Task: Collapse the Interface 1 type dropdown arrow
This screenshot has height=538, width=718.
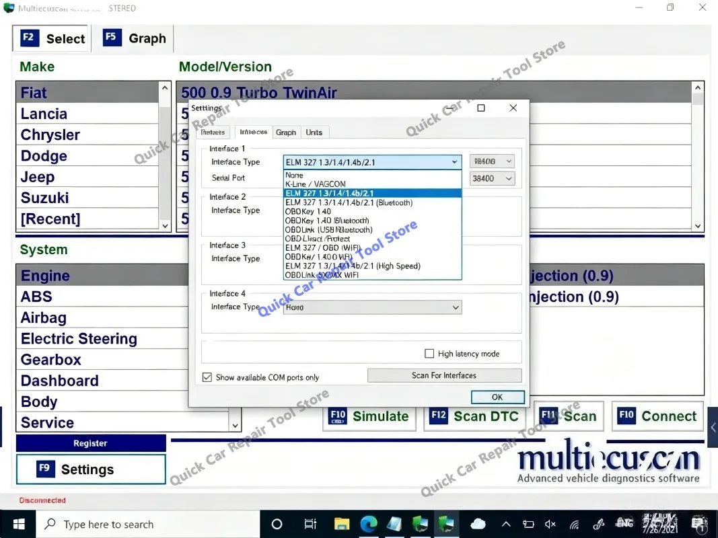Action: coord(454,162)
